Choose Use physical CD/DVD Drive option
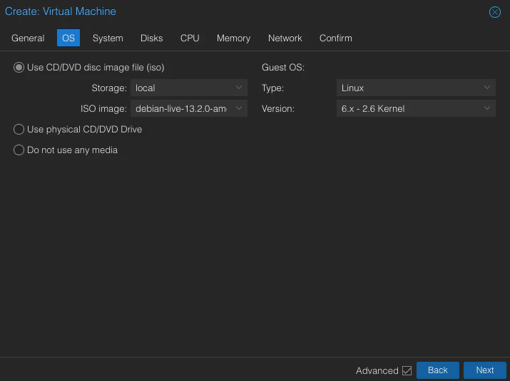Image resolution: width=510 pixels, height=381 pixels. (x=19, y=130)
